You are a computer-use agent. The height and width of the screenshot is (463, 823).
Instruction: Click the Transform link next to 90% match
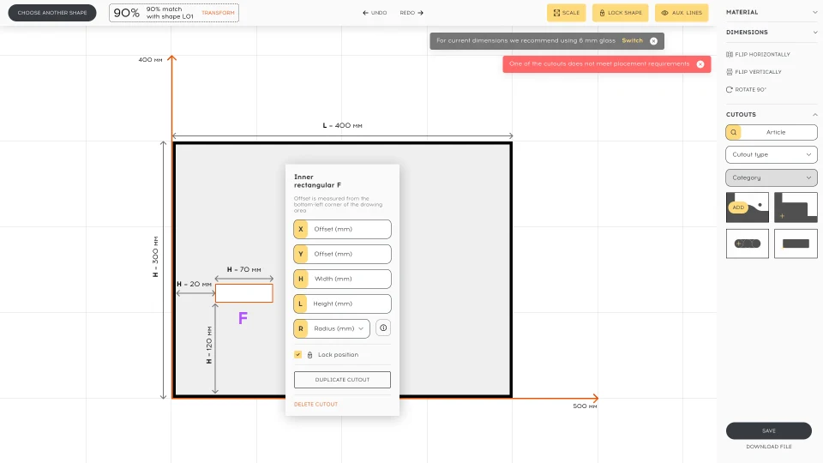click(x=218, y=13)
